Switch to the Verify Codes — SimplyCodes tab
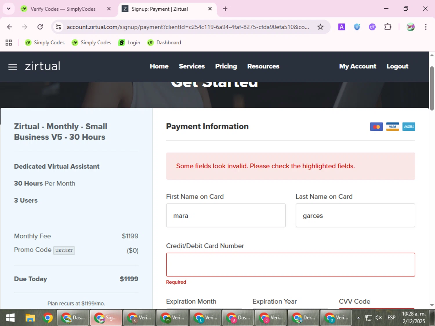Viewport: 435px width, 326px height. pyautogui.click(x=63, y=9)
